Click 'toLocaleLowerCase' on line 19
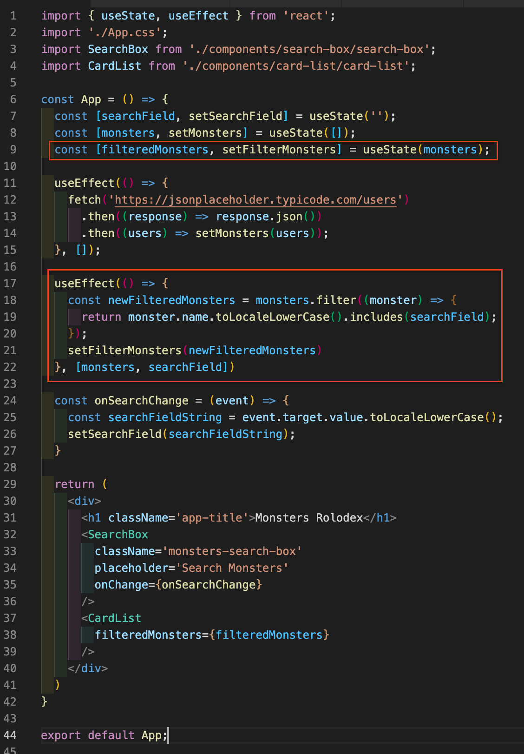This screenshot has width=524, height=754. coord(273,317)
